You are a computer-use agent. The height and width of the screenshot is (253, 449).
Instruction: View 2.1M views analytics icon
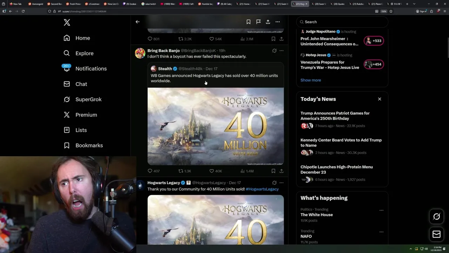click(x=247, y=39)
